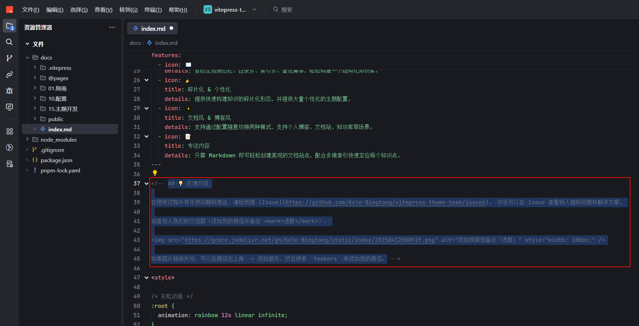Click index.md in the breadcrumb path
This screenshot has width=639, height=326.
(x=166, y=43)
